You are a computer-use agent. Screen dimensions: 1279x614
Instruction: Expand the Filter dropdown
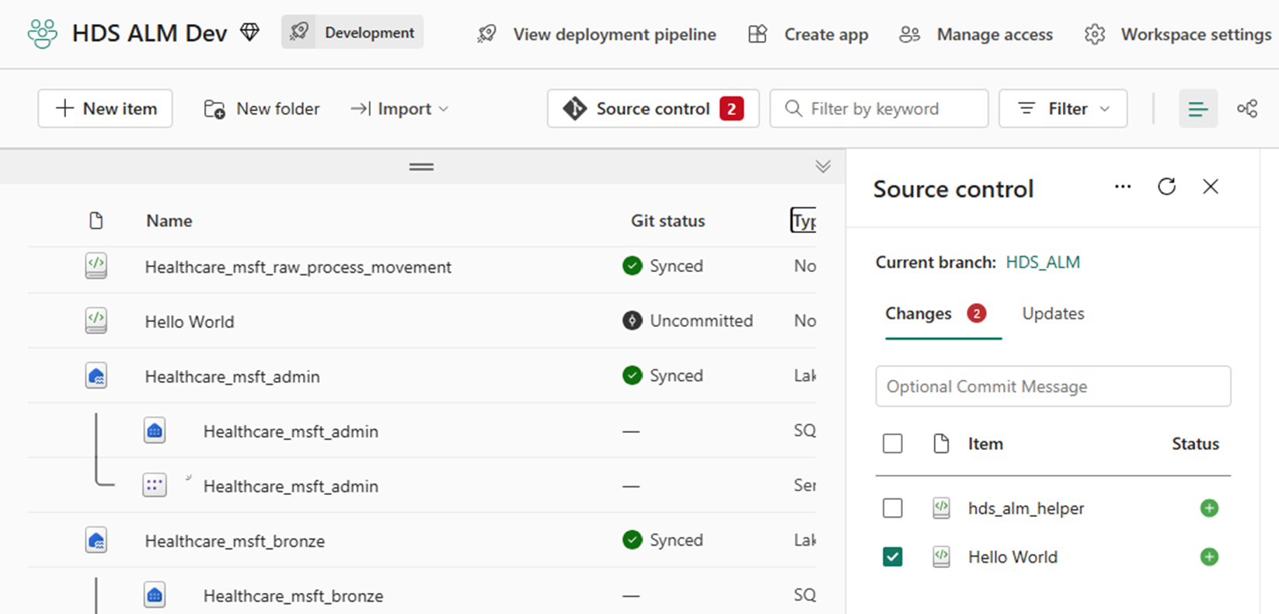click(x=1062, y=109)
